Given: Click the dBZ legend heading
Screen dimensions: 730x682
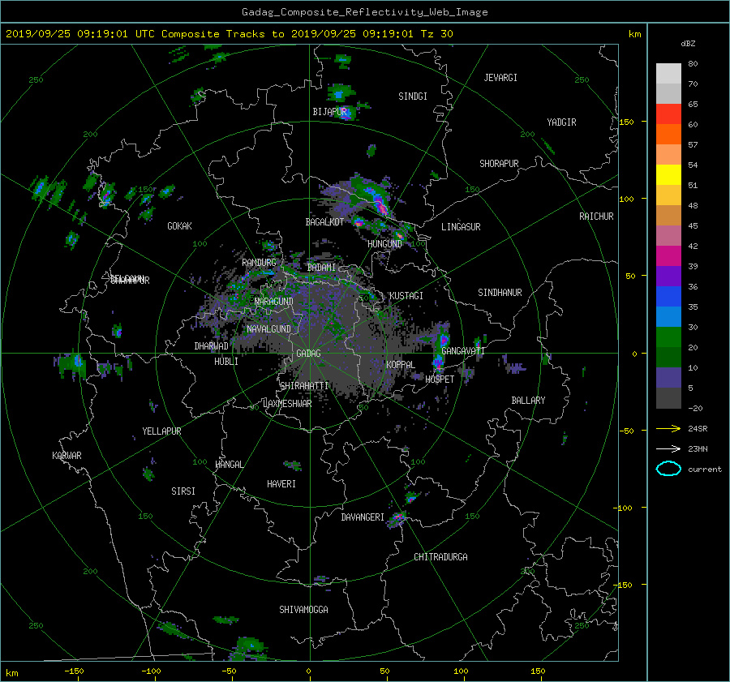Looking at the screenshot, I should (688, 43).
